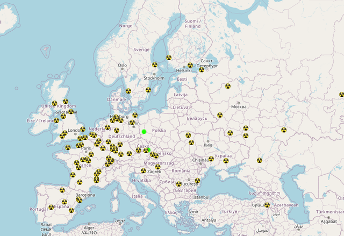Click the Sverige country label
The width and height of the screenshot is (344, 236).
tap(141, 50)
